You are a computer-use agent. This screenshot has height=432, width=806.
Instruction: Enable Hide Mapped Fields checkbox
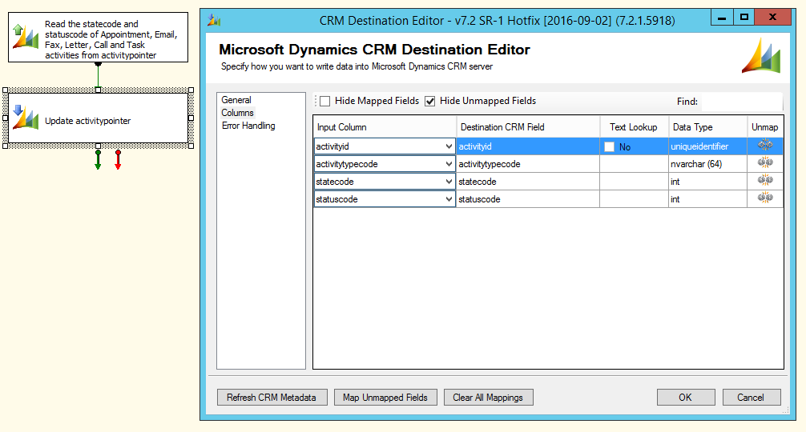point(324,101)
